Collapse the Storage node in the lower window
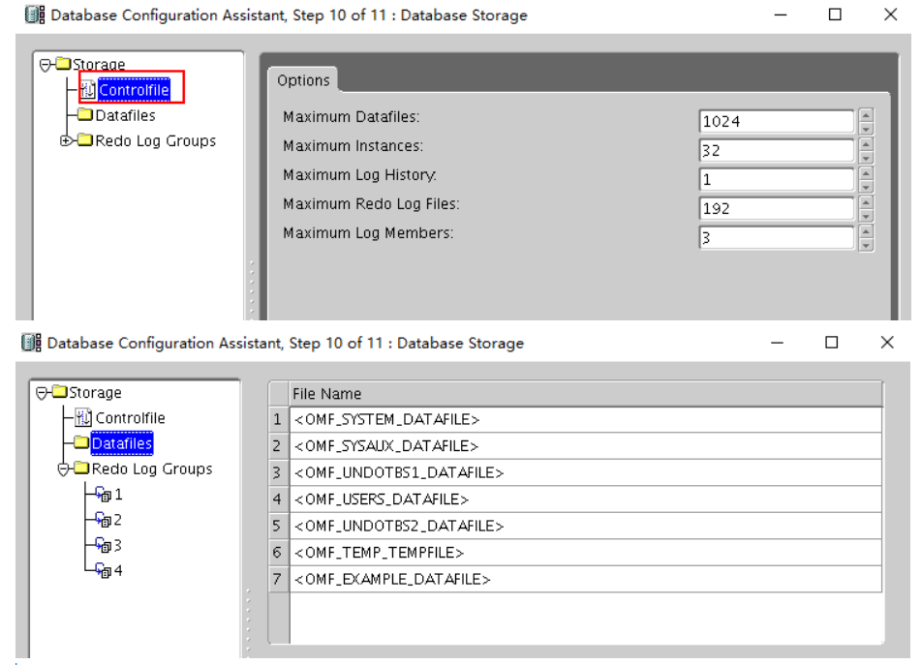This screenshot has height=665, width=922. [x=41, y=393]
